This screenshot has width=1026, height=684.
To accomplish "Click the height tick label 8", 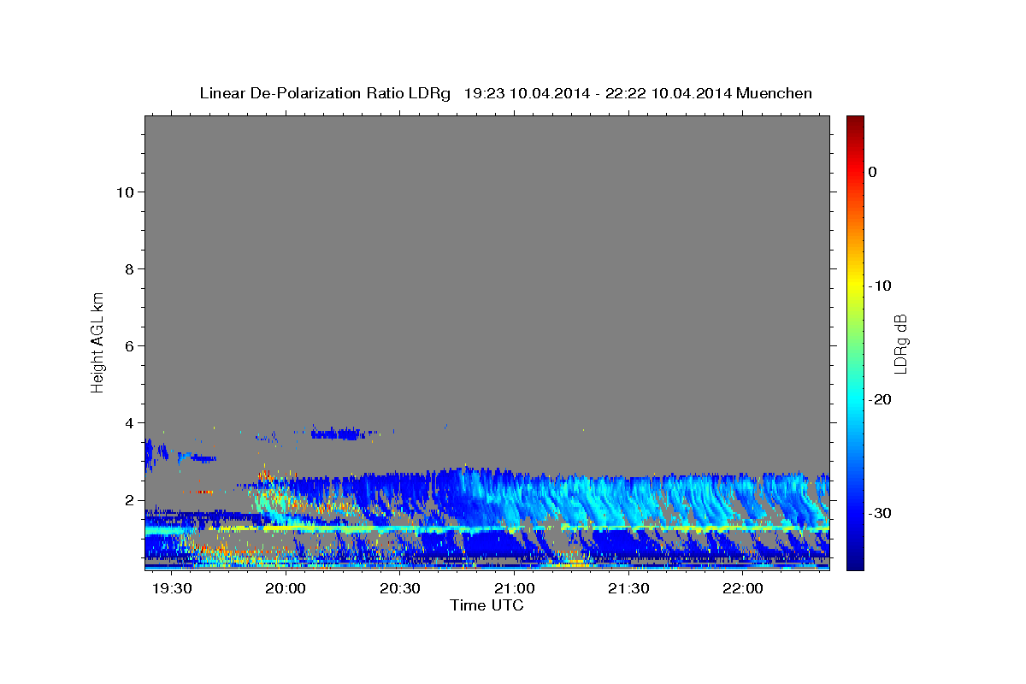I will [128, 268].
